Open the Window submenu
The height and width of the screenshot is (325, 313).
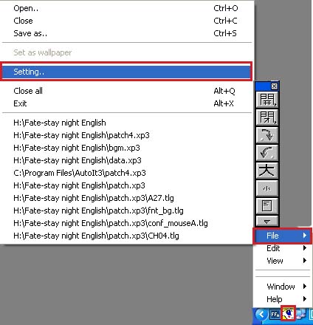click(283, 287)
